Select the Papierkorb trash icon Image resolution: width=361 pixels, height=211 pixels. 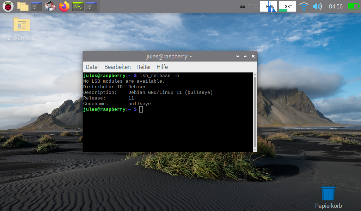[x=328, y=198]
